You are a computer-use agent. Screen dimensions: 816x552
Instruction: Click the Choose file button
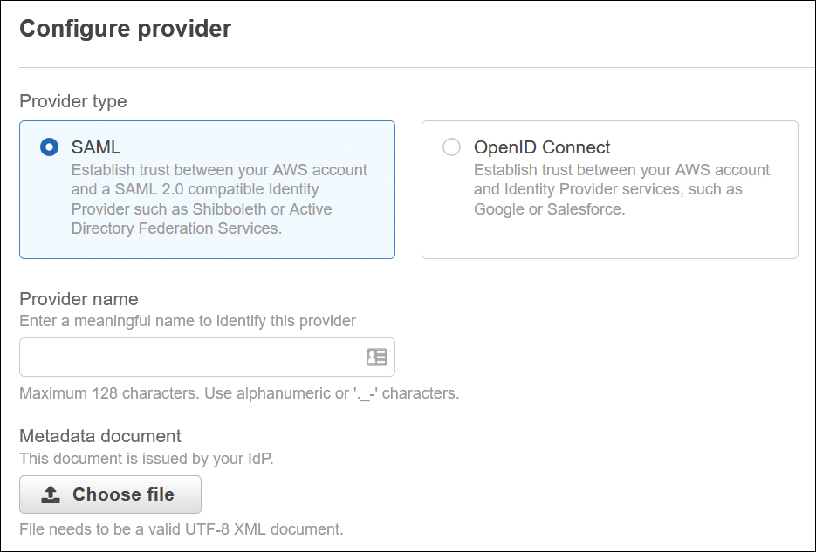[110, 494]
